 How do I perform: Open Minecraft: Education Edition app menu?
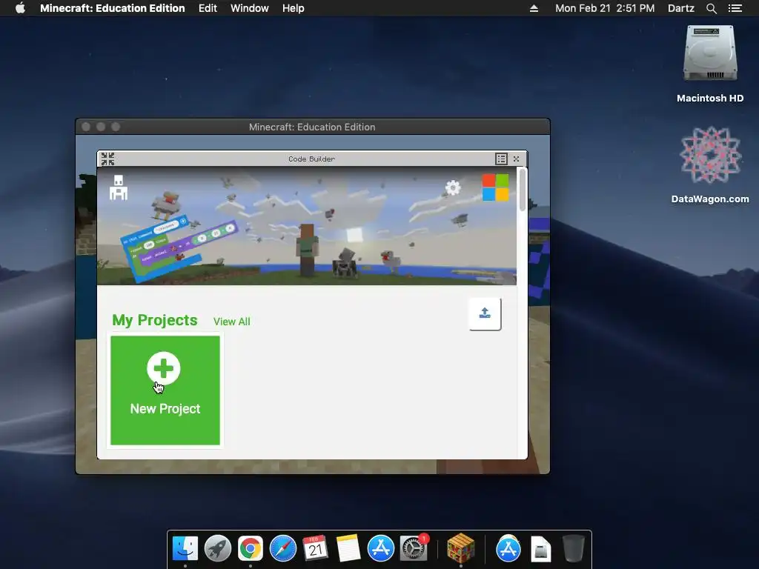point(113,8)
